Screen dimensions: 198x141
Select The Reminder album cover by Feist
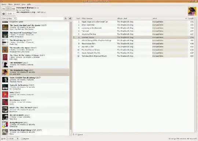coord(5,64)
